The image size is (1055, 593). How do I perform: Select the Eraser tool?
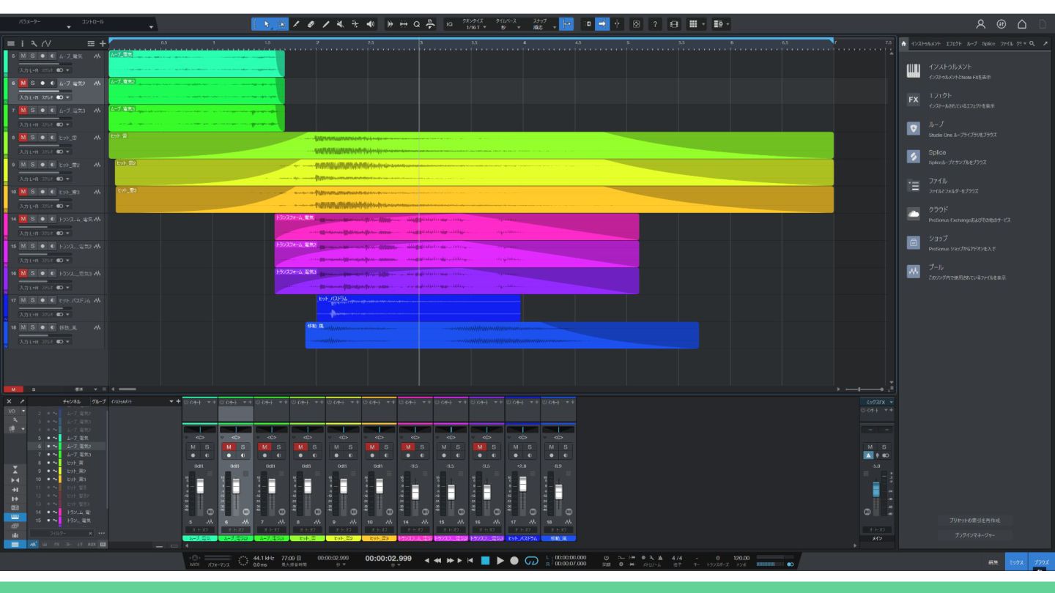pyautogui.click(x=311, y=24)
